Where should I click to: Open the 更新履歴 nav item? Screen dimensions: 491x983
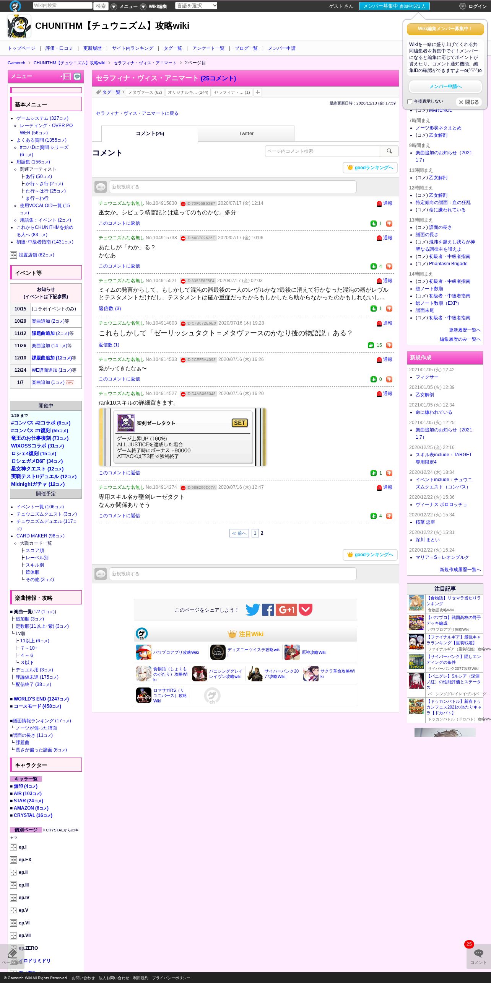click(93, 48)
